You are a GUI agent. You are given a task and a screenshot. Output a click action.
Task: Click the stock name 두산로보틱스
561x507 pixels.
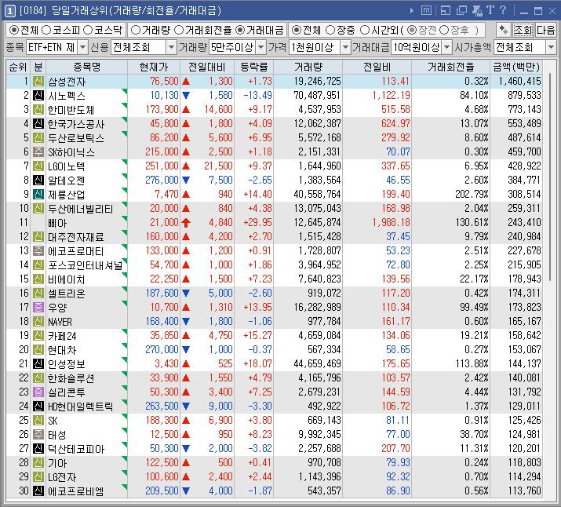(x=76, y=138)
